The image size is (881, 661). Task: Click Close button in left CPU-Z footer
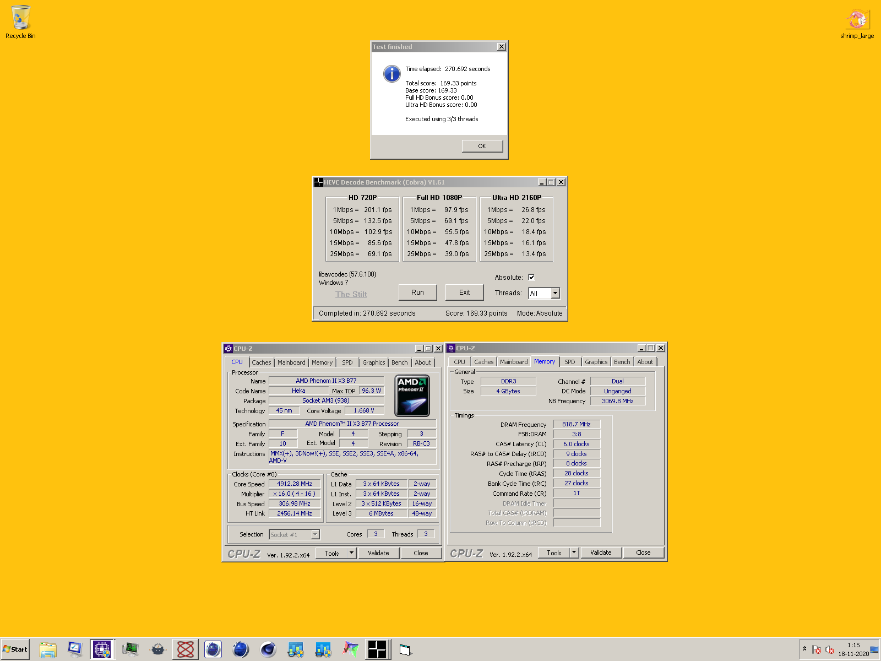pyautogui.click(x=421, y=553)
